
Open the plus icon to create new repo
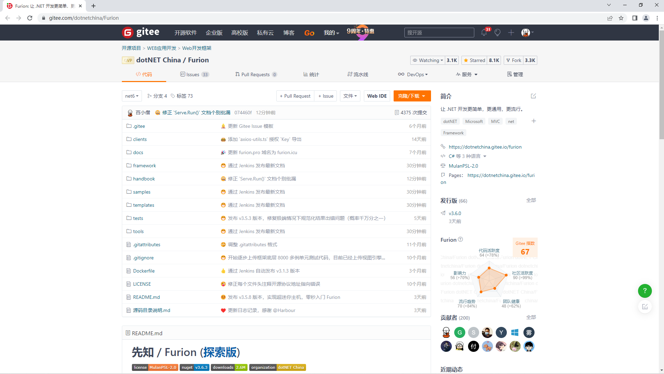tap(511, 33)
